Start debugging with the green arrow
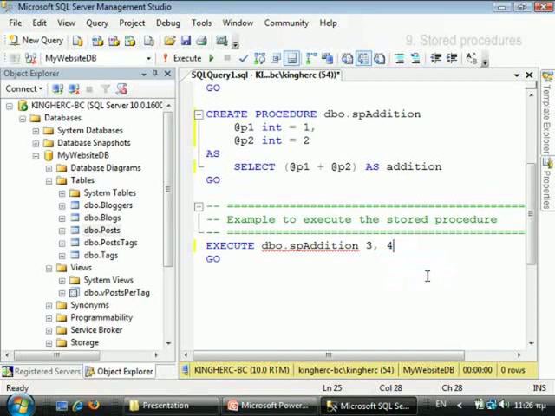 point(212,58)
